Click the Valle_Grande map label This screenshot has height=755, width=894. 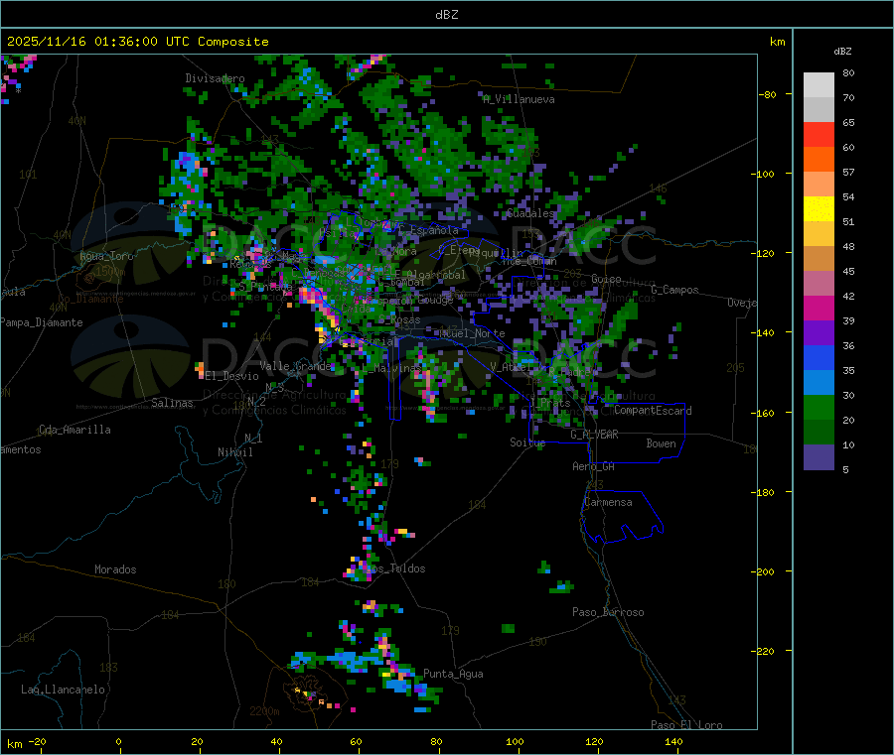coord(295,366)
